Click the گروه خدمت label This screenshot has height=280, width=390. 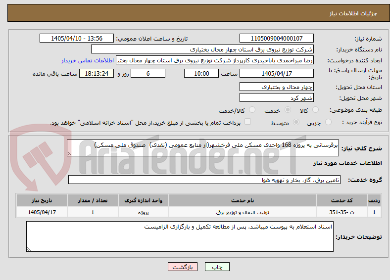(365, 180)
